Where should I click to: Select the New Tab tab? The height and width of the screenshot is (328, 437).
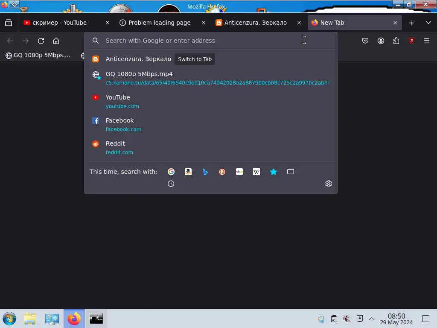pyautogui.click(x=355, y=23)
